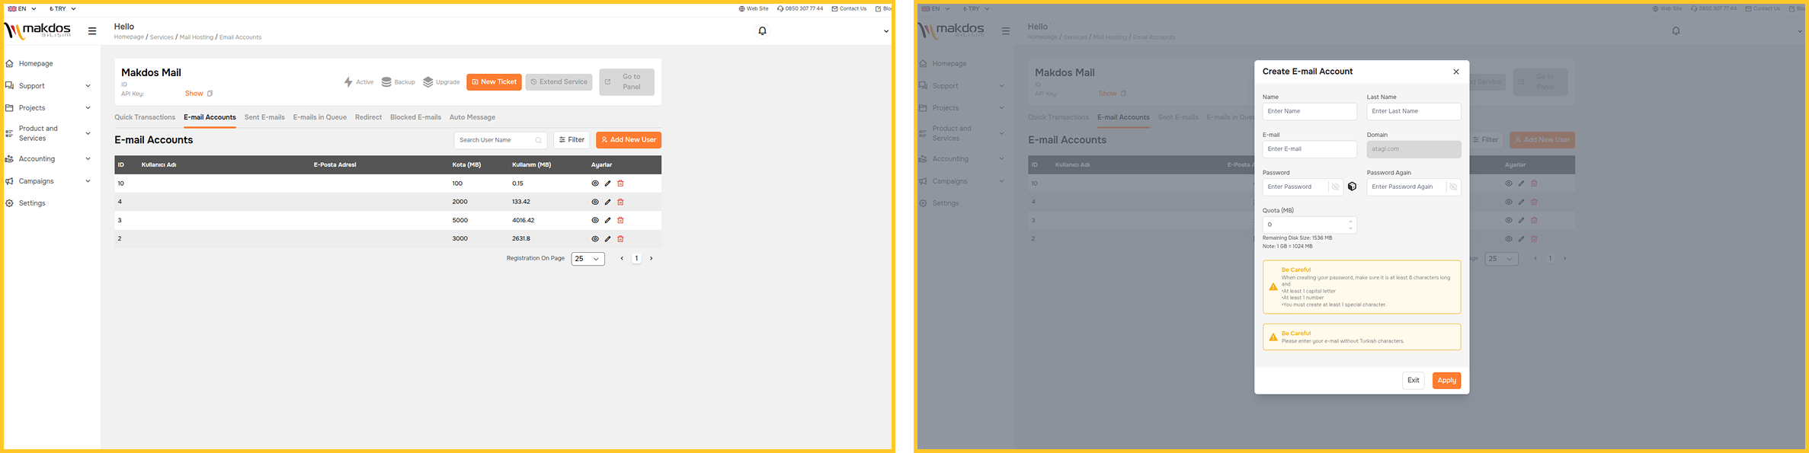Click Show API key link, left screenshot
The width and height of the screenshot is (1809, 453).
tap(194, 94)
